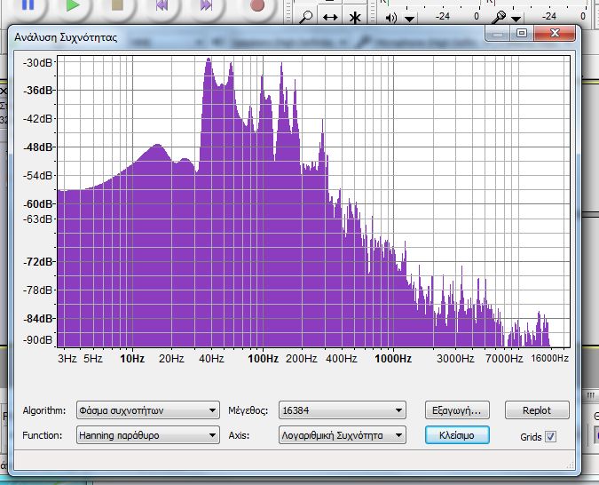The image size is (599, 485).
Task: Click the -30dB label on level axis
Action: pyautogui.click(x=37, y=63)
